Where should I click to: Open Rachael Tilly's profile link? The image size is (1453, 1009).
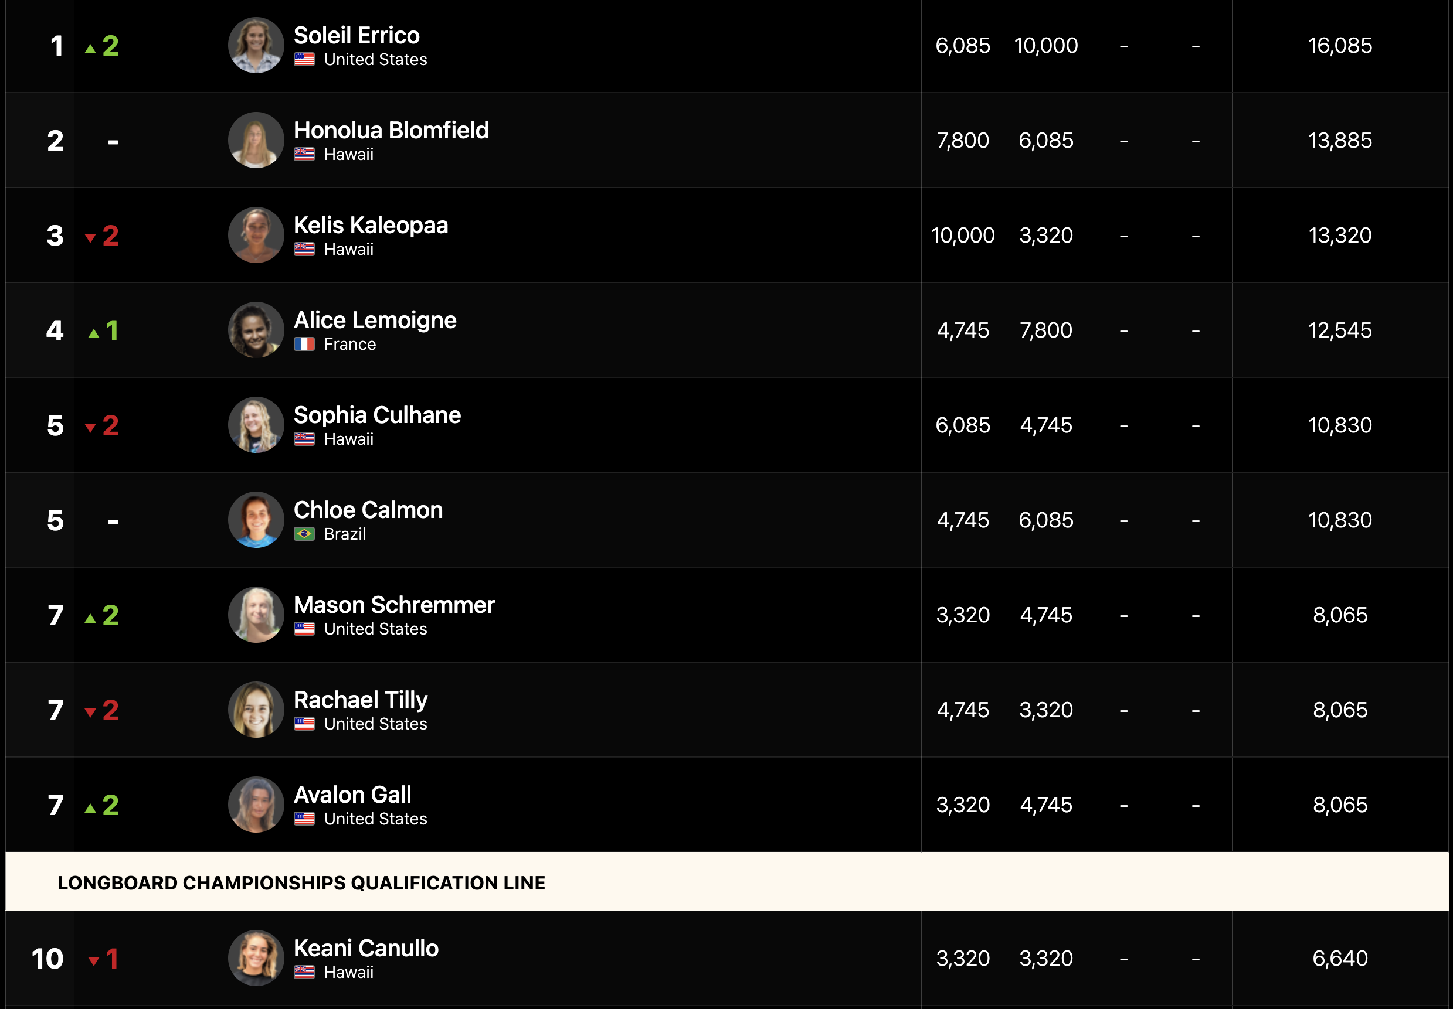[361, 700]
